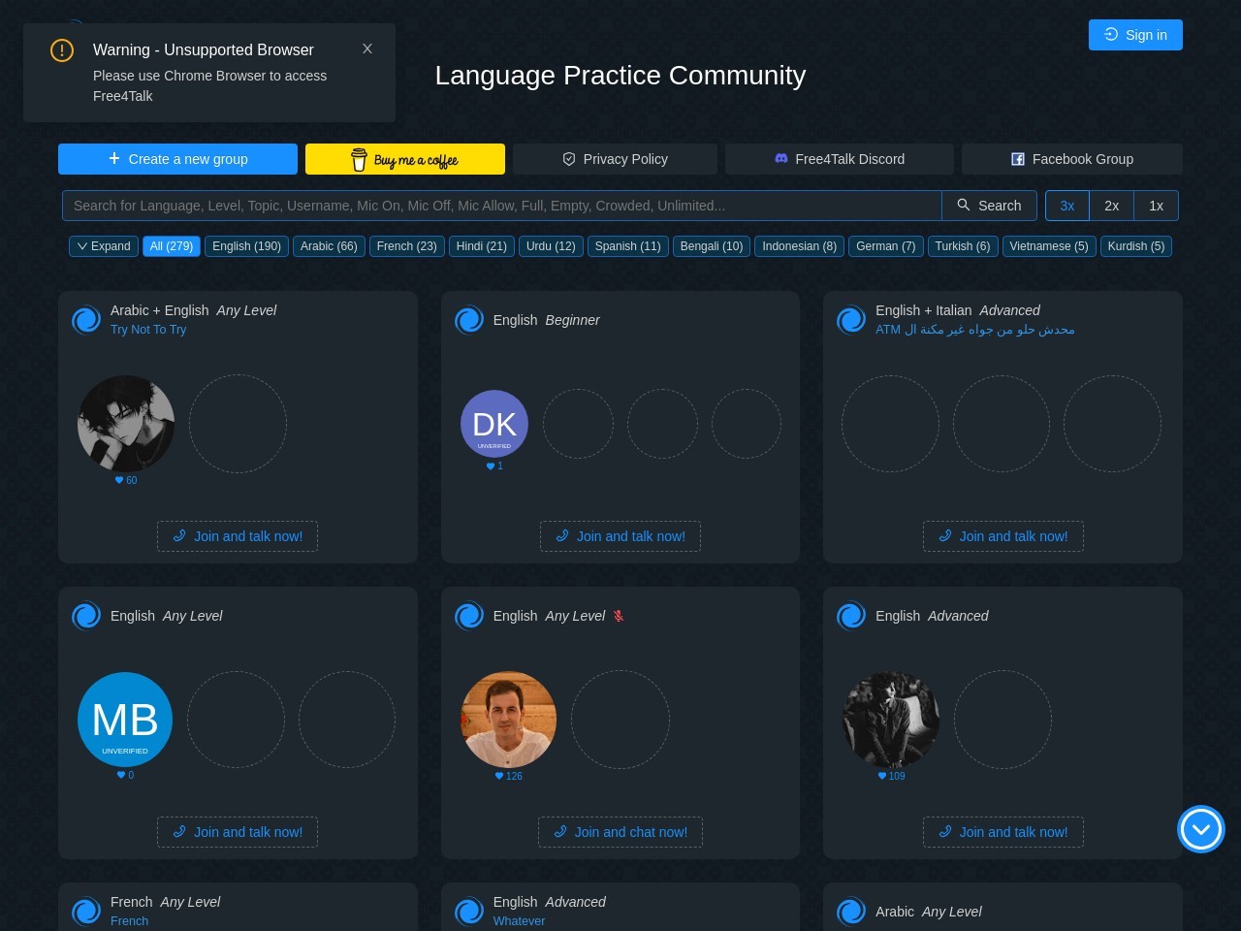Click the scroll down chevron button
The width and height of the screenshot is (1241, 931).
point(1201,829)
